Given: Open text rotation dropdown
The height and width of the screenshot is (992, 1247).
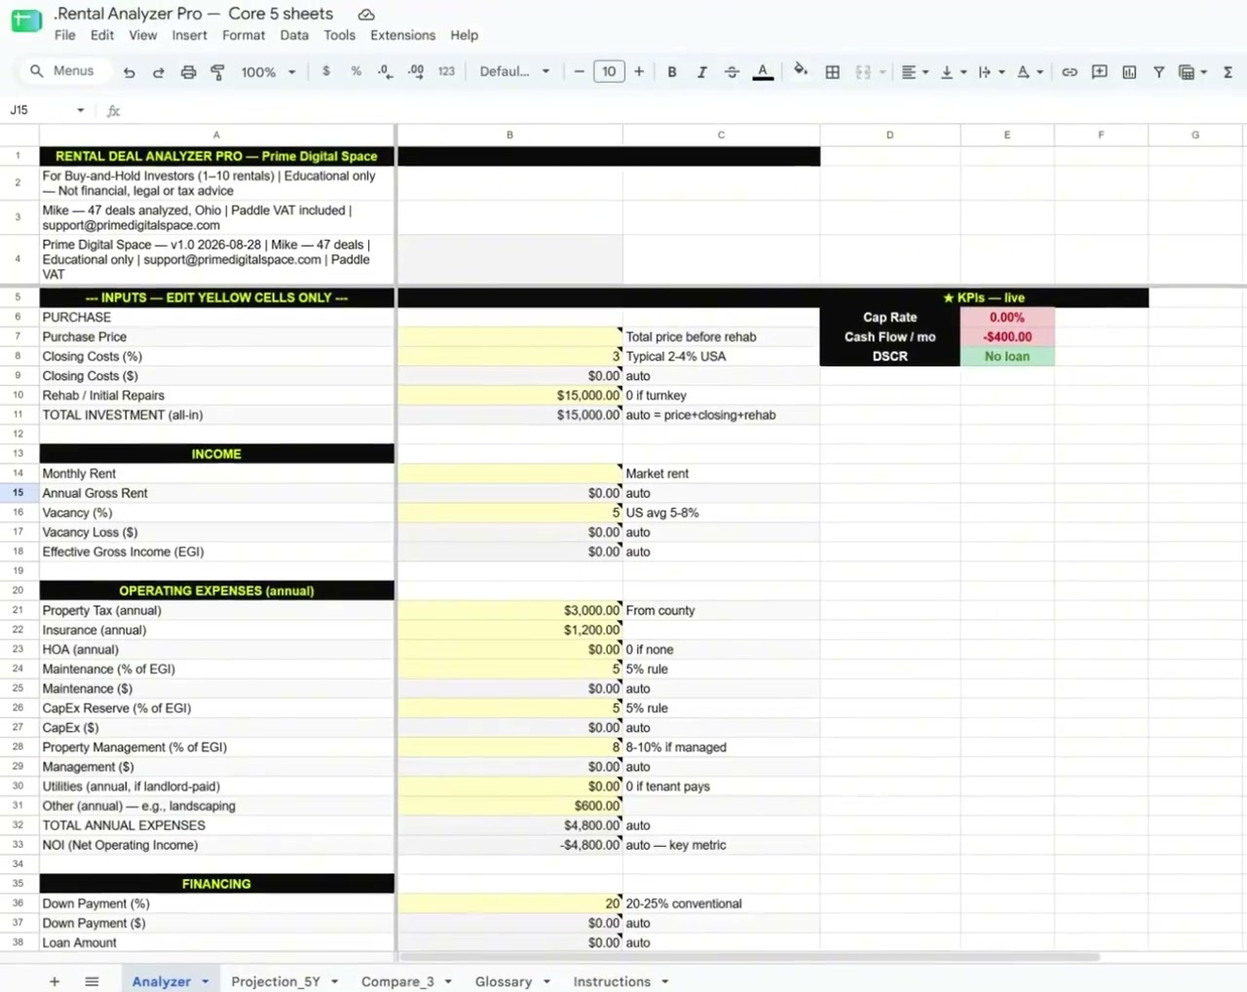Looking at the screenshot, I should [x=1030, y=72].
